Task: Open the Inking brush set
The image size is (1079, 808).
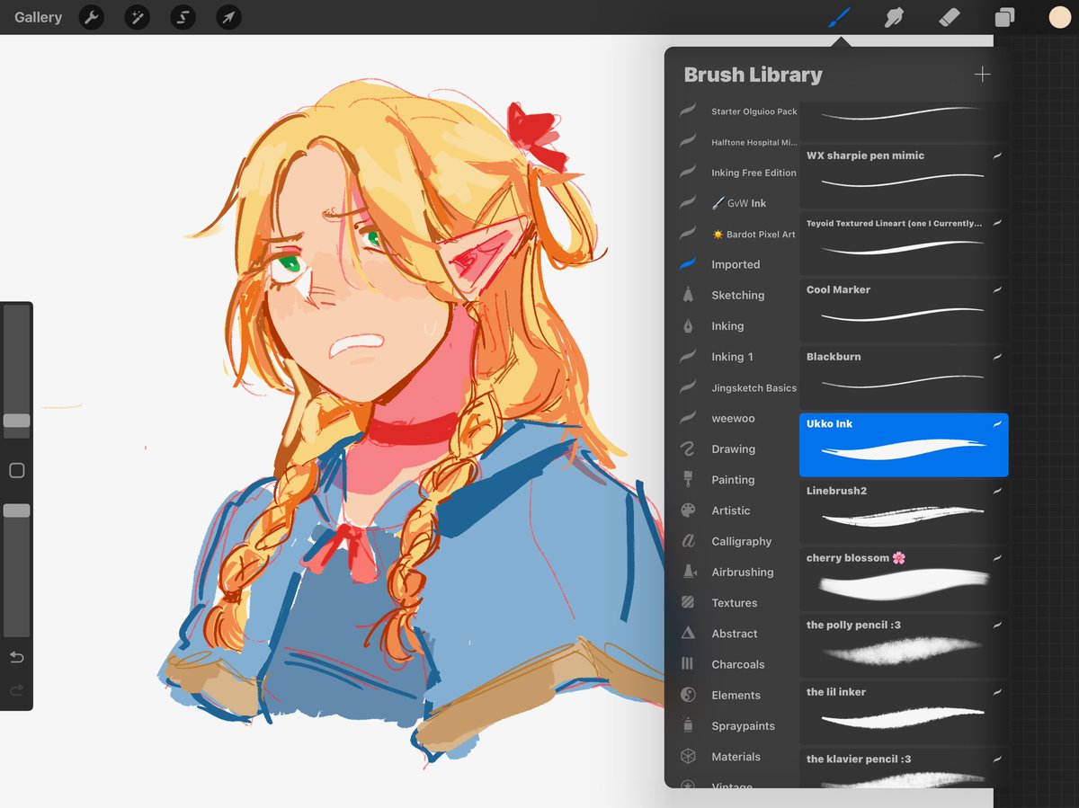Action: click(737, 326)
